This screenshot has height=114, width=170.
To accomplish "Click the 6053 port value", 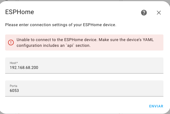I will pos(14,90).
